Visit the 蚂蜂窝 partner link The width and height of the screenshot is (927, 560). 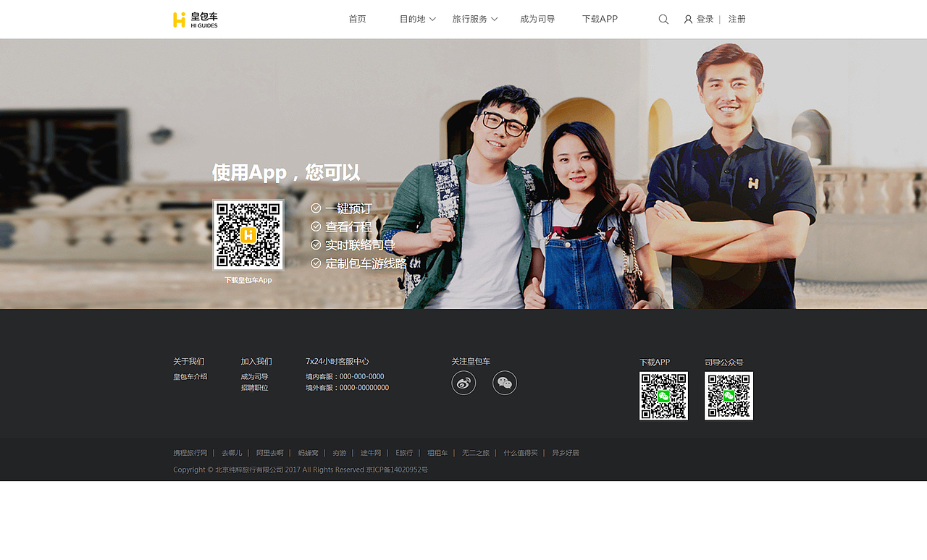pos(307,452)
